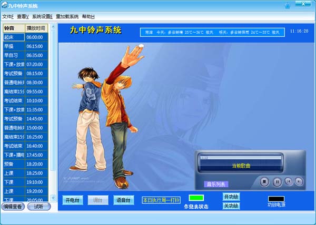The height and width of the screenshot is (225, 316).
Task: Pause the current song
Action: tap(277, 182)
